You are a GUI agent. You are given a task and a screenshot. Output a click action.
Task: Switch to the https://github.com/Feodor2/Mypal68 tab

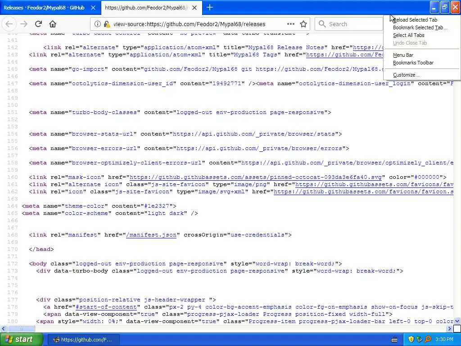pyautogui.click(x=147, y=8)
